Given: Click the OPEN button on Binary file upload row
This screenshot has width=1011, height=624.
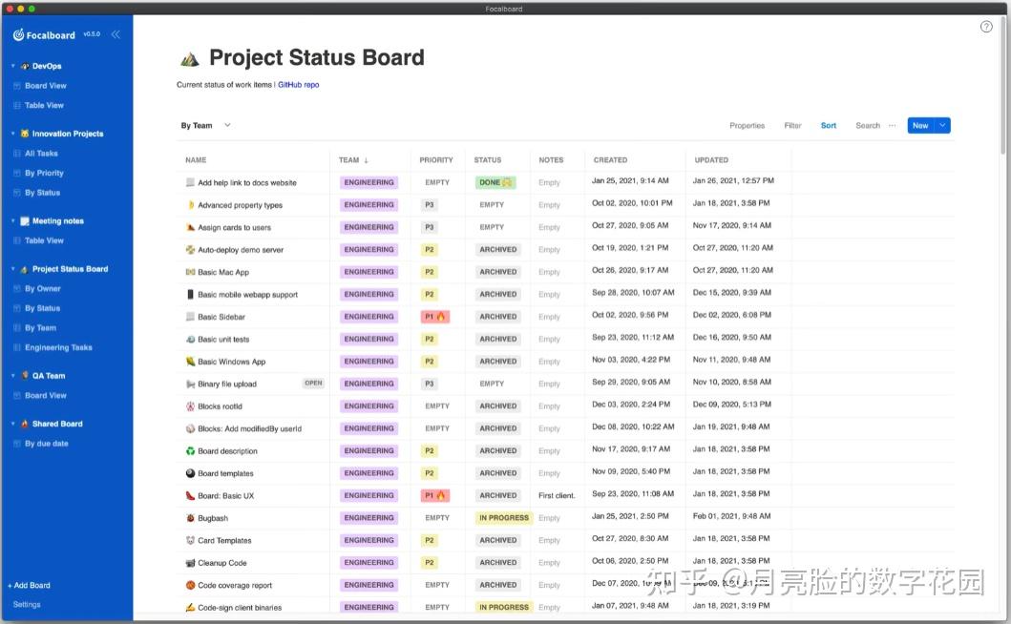Looking at the screenshot, I should click(313, 383).
